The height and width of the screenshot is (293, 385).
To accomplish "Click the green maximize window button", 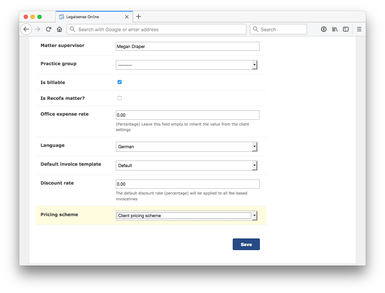I will (x=40, y=17).
